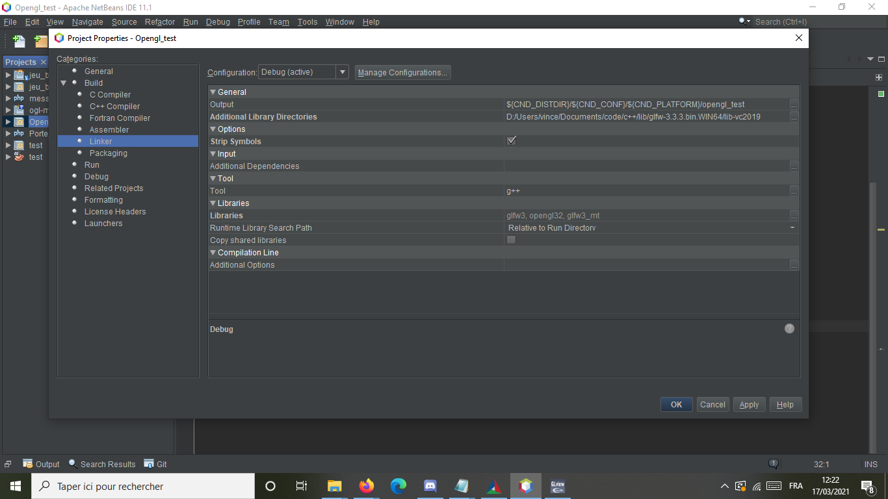Image resolution: width=888 pixels, height=499 pixels.
Task: Select the Fortran Compiler category
Action: point(120,118)
